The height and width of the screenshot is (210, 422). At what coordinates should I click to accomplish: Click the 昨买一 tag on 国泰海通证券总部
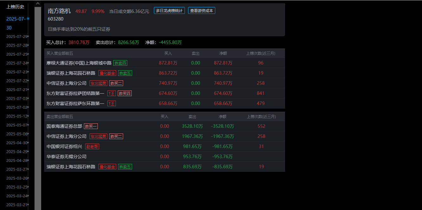[91, 126]
